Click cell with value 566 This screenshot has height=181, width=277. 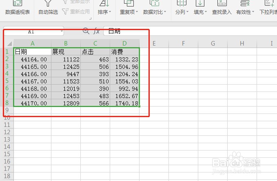point(95,103)
